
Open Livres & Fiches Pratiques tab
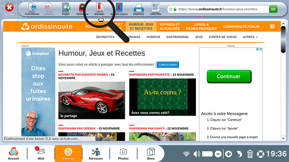[x=201, y=27]
